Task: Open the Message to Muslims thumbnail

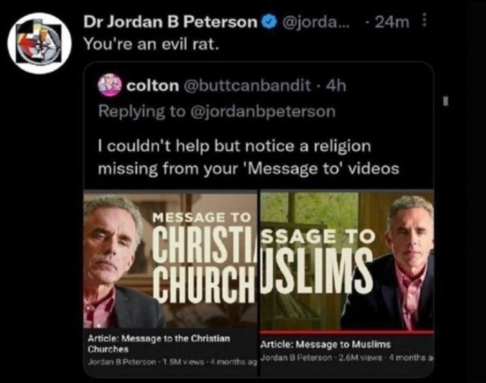Action: coord(347,260)
